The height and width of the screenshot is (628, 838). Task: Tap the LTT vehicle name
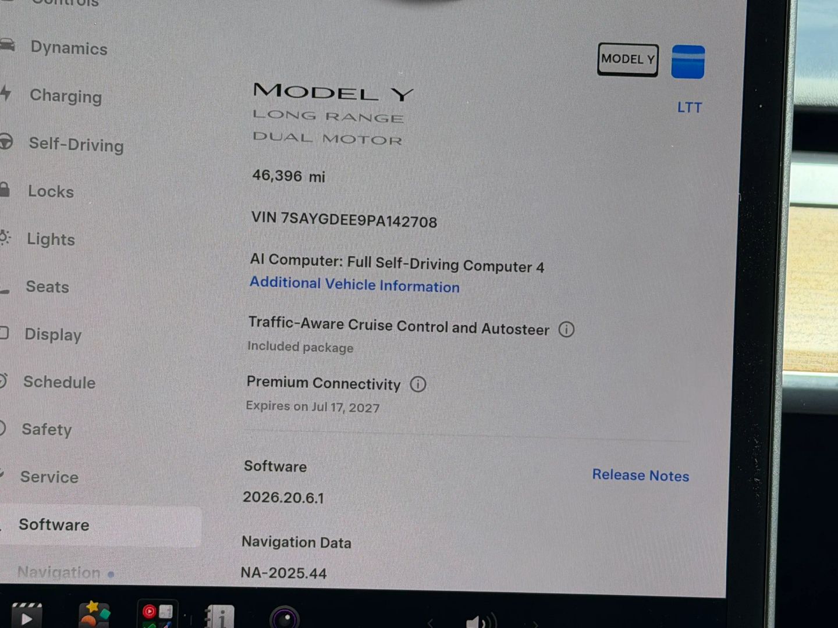(x=690, y=108)
